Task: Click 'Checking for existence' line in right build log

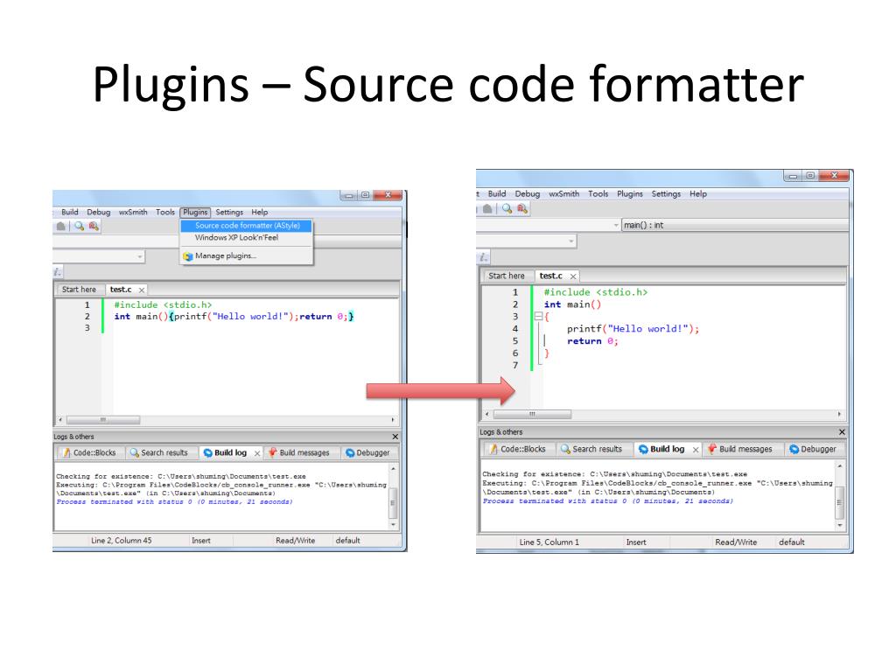Action: [614, 474]
